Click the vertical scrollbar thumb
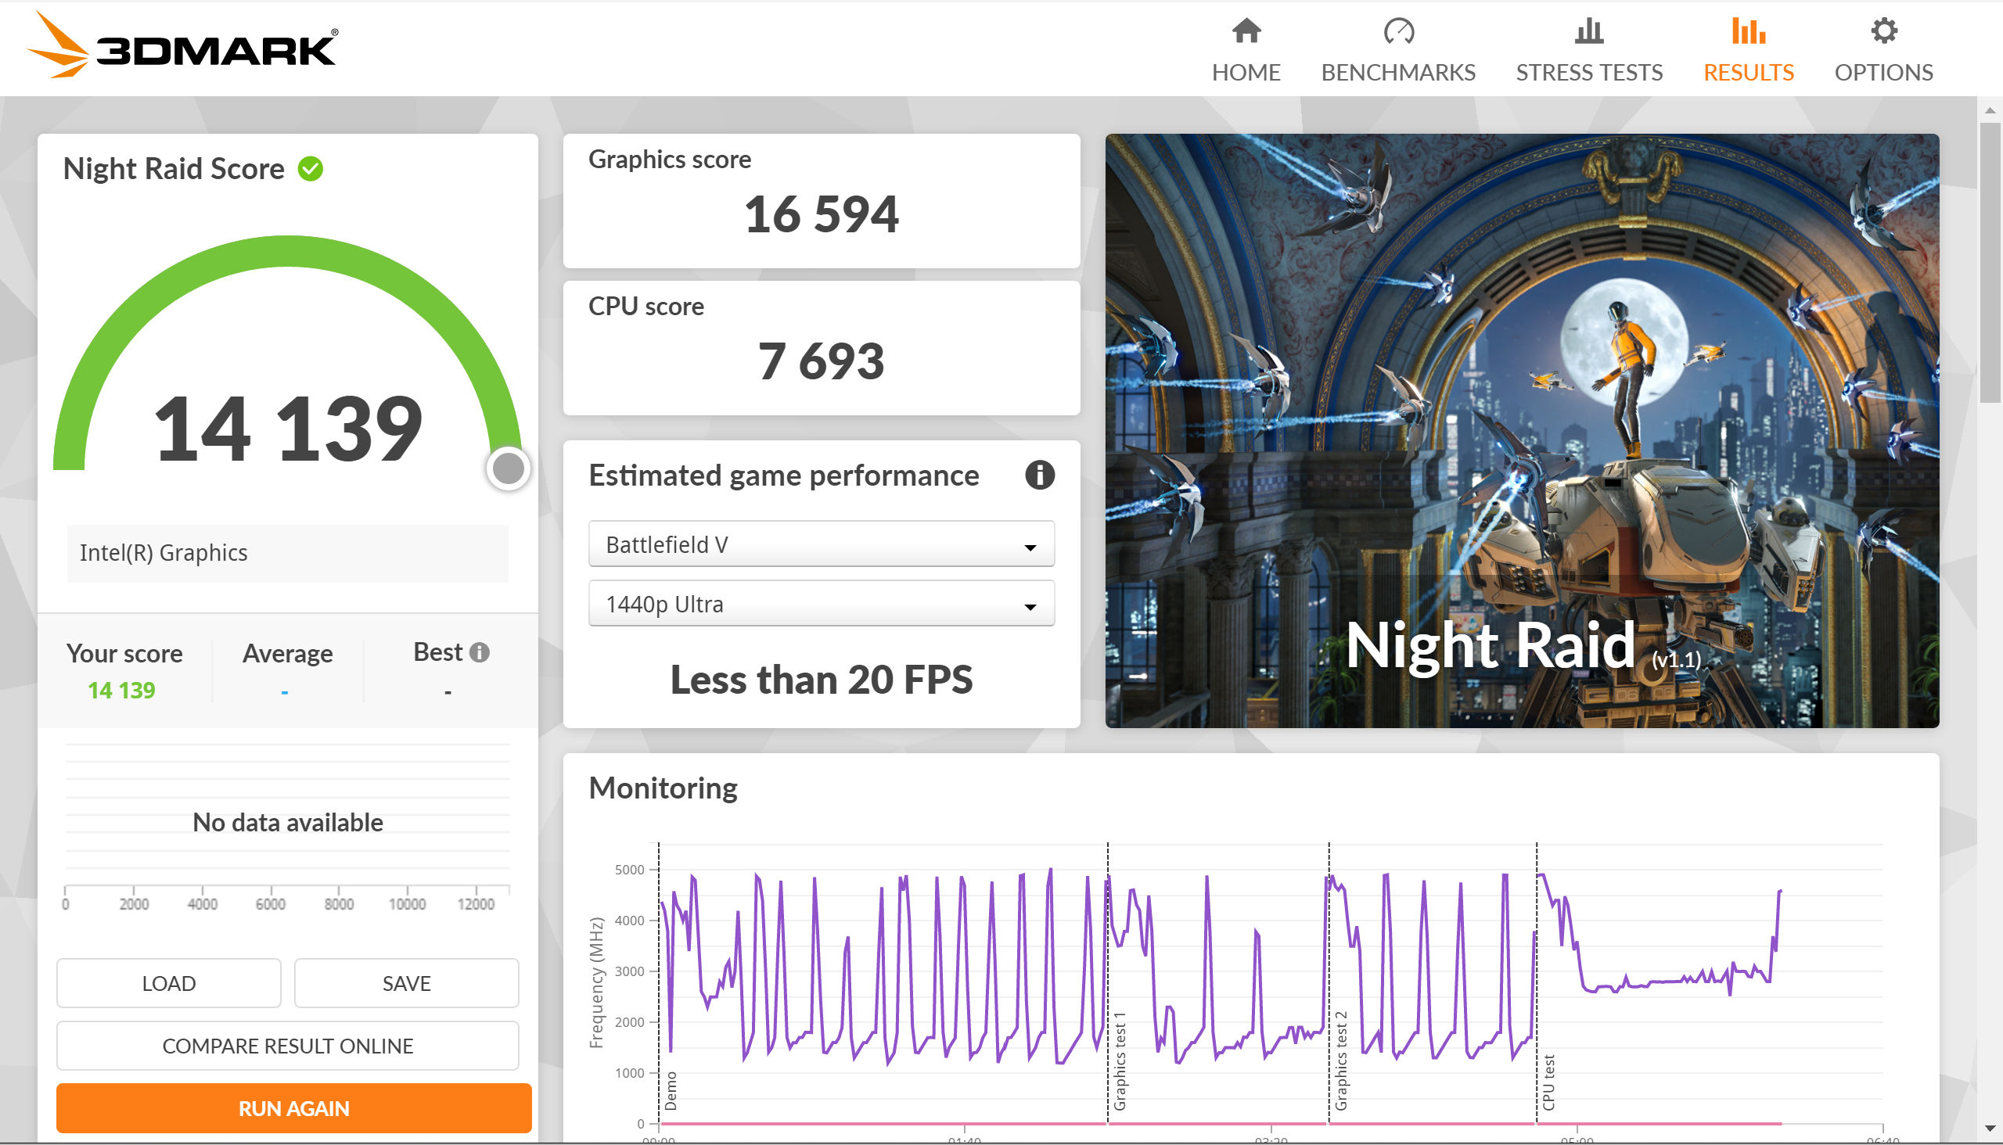The height and width of the screenshot is (1145, 2003). (1990, 264)
